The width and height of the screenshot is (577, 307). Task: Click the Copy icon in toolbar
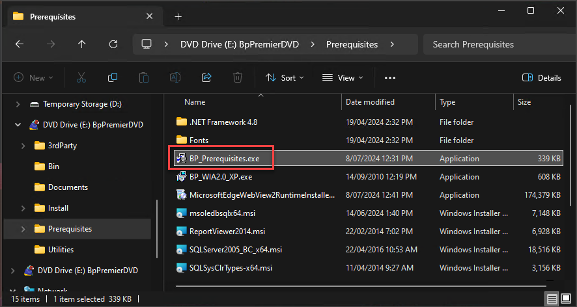pyautogui.click(x=113, y=77)
